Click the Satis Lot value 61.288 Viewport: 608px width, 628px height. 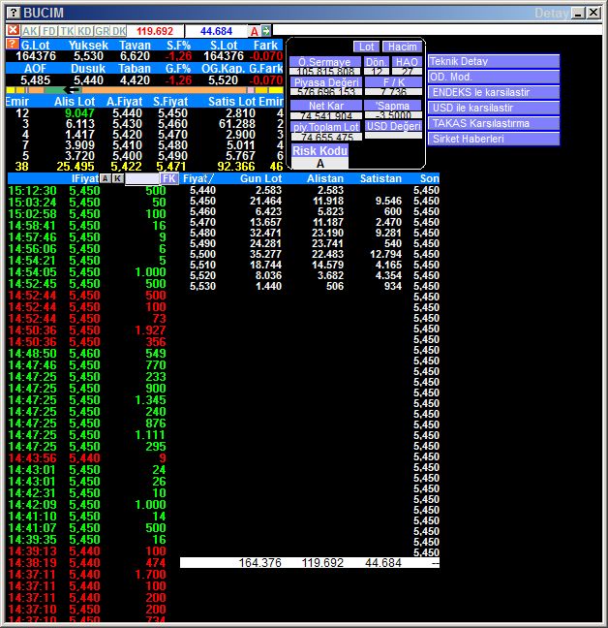pos(237,124)
